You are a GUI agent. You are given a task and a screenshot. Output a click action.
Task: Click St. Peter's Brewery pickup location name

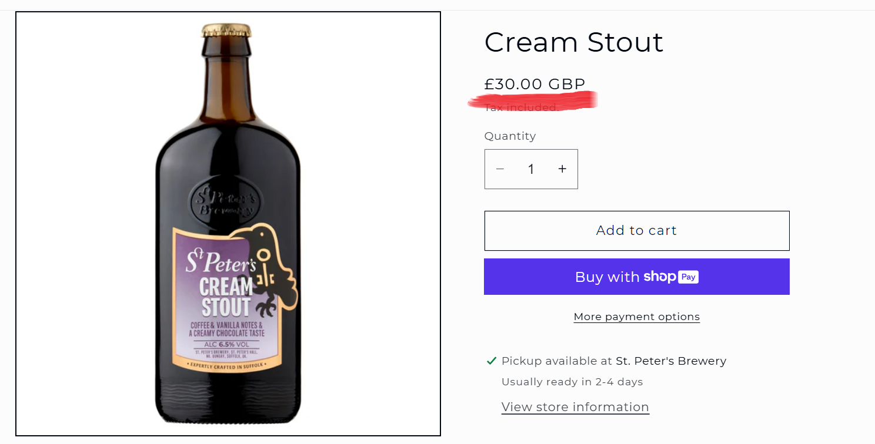671,361
